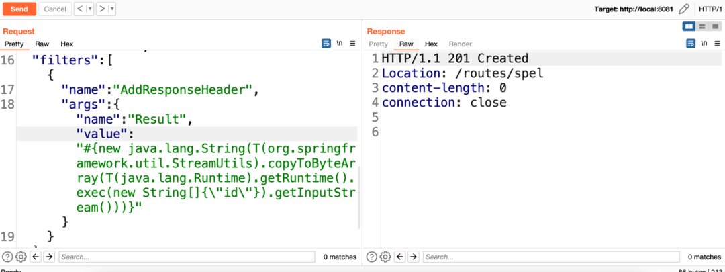
Task: Click the Location: /routes/spel header
Action: pyautogui.click(x=463, y=74)
